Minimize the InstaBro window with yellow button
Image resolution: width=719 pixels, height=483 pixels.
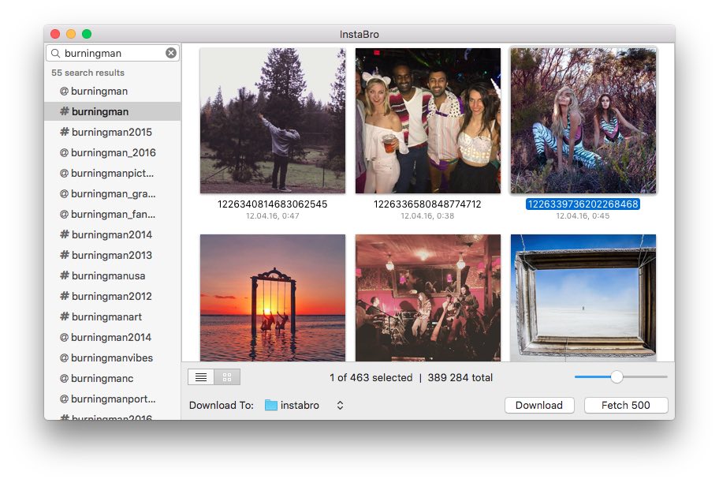[x=71, y=34]
